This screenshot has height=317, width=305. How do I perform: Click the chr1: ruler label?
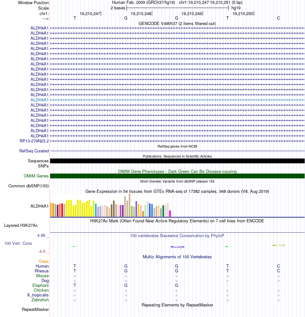pos(44,13)
